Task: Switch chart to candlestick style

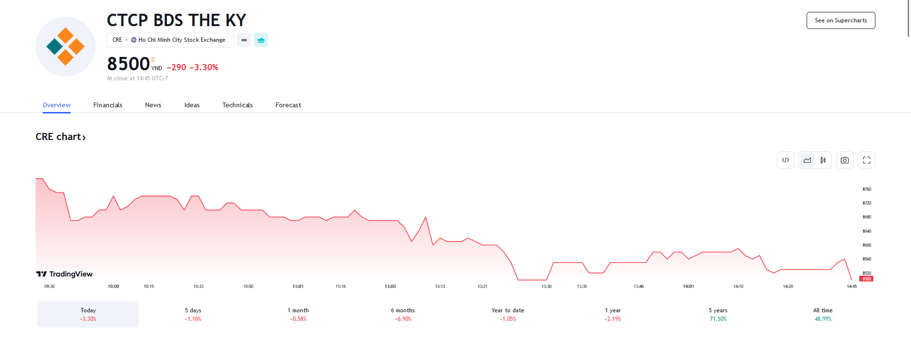Action: 823,160
